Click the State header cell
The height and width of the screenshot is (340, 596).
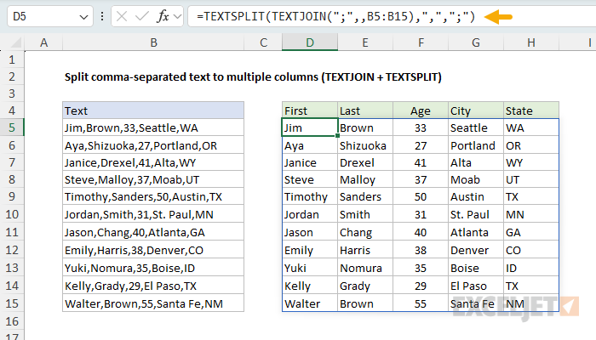pyautogui.click(x=531, y=110)
